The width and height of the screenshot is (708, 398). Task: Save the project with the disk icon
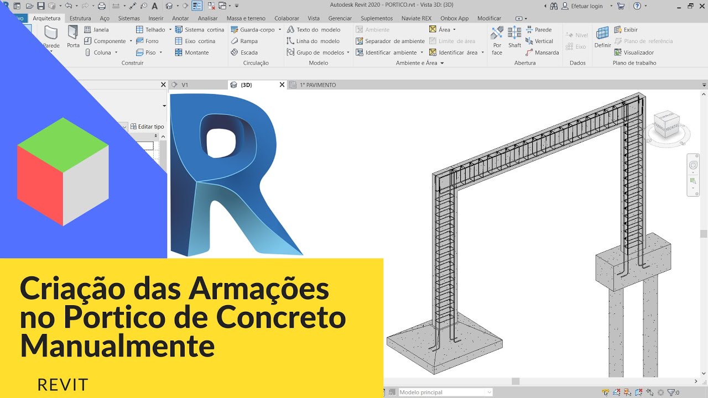(41, 6)
